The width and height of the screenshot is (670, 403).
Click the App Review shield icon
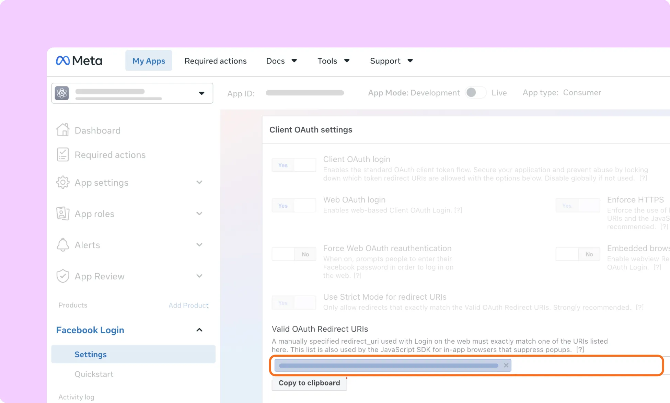tap(63, 276)
